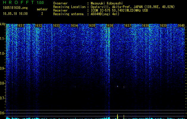Click the 0.9 kHz axis label
The image size is (187, 119).
coord(2,68)
